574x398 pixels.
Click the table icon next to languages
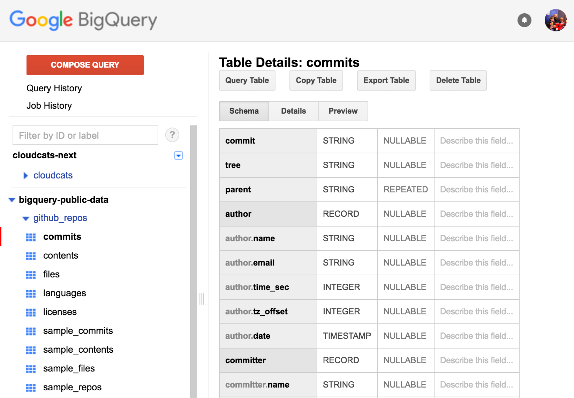click(x=31, y=294)
